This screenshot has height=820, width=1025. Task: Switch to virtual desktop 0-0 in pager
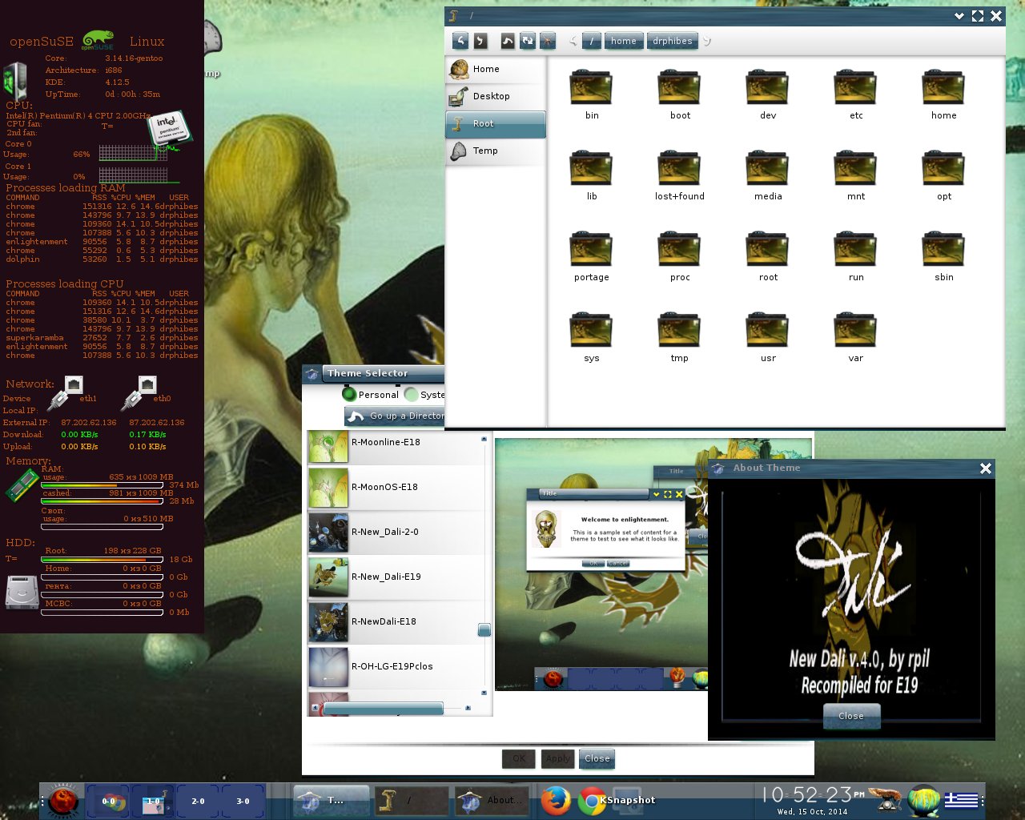click(x=109, y=801)
